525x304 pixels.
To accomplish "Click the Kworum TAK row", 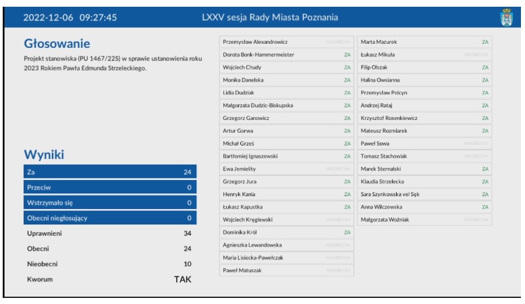I will pos(109,278).
